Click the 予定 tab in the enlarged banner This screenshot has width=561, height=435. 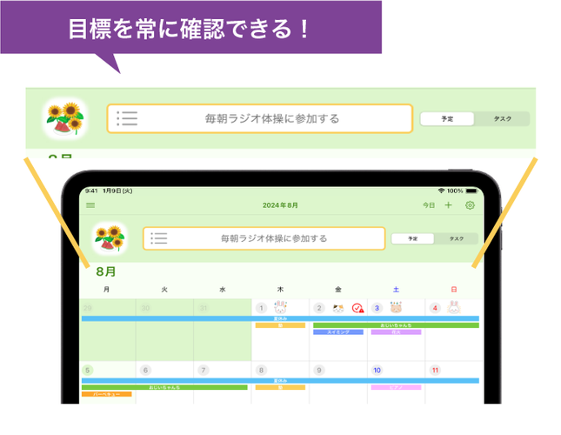coord(447,118)
